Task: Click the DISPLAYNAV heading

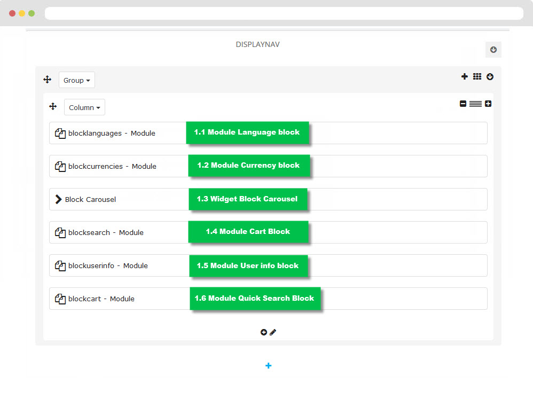Action: 257,44
